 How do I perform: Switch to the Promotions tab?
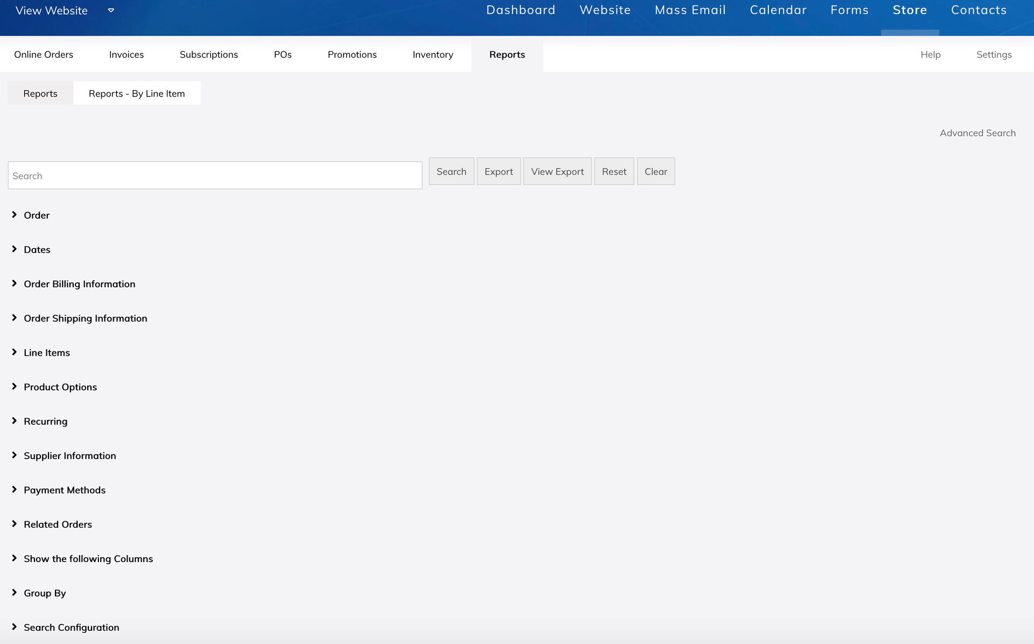click(x=352, y=54)
